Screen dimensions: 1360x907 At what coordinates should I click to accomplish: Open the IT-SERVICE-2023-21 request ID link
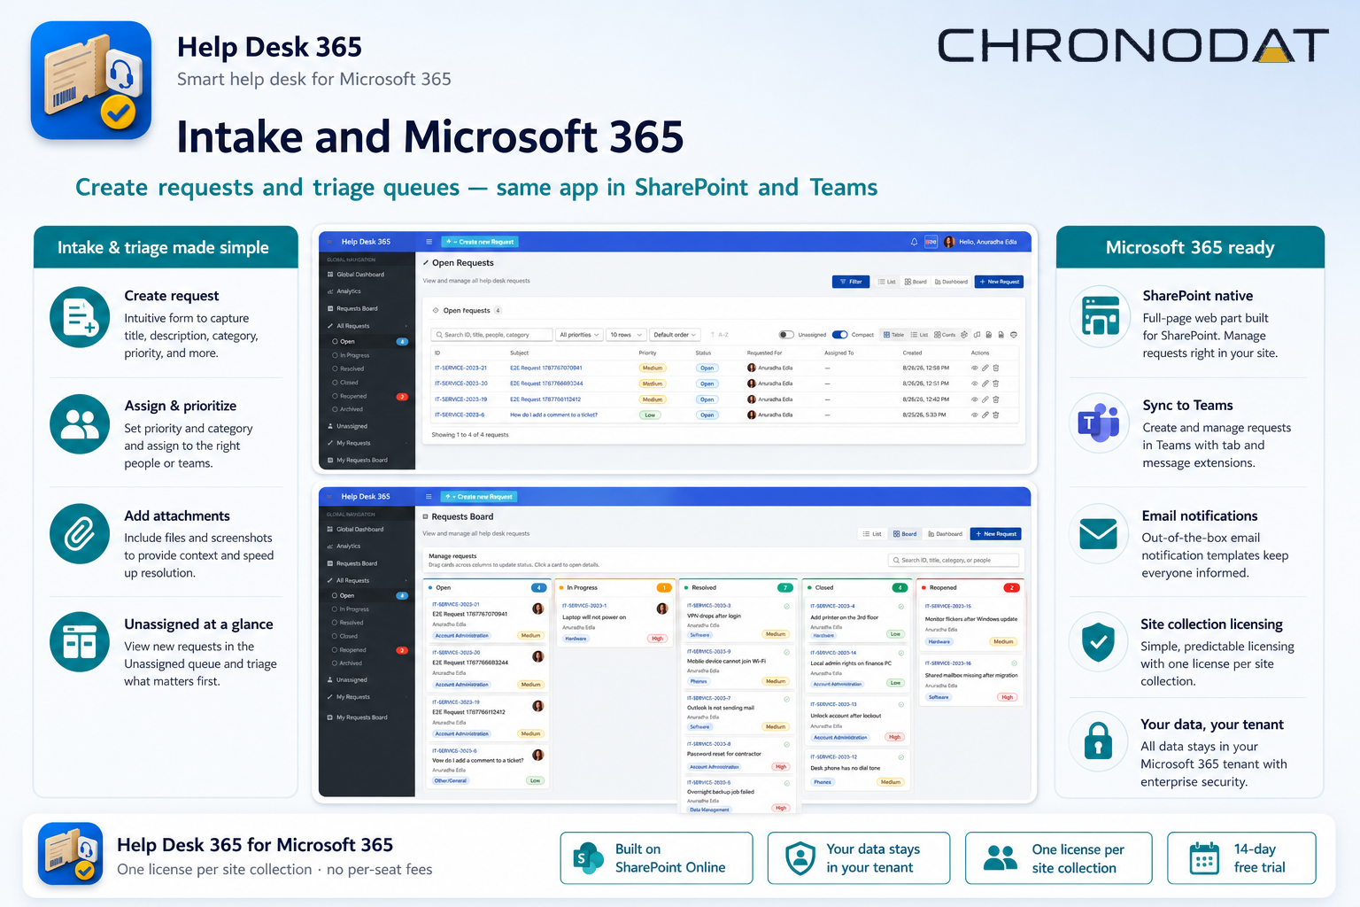pyautogui.click(x=460, y=368)
